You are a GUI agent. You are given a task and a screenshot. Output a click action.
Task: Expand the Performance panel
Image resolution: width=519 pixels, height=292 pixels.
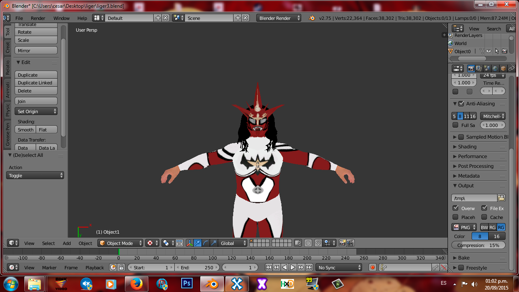[472, 157]
